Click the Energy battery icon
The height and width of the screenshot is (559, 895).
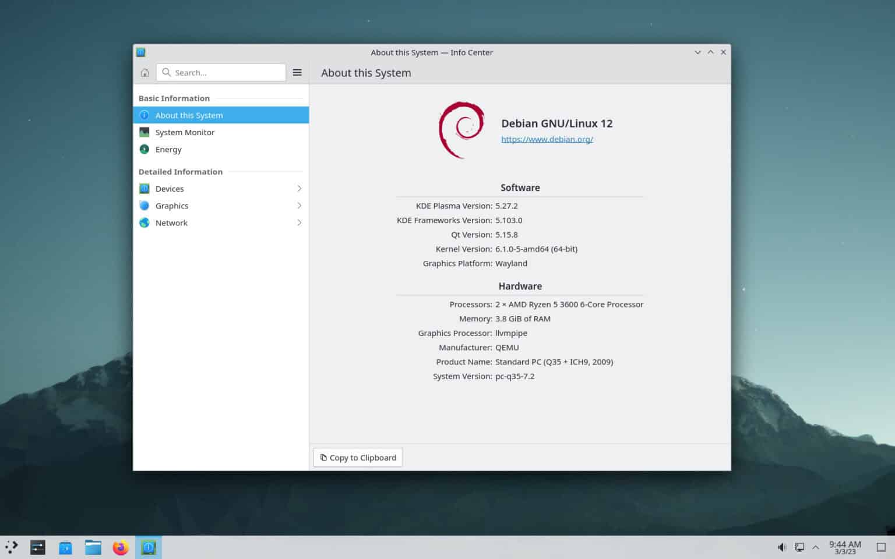click(144, 149)
